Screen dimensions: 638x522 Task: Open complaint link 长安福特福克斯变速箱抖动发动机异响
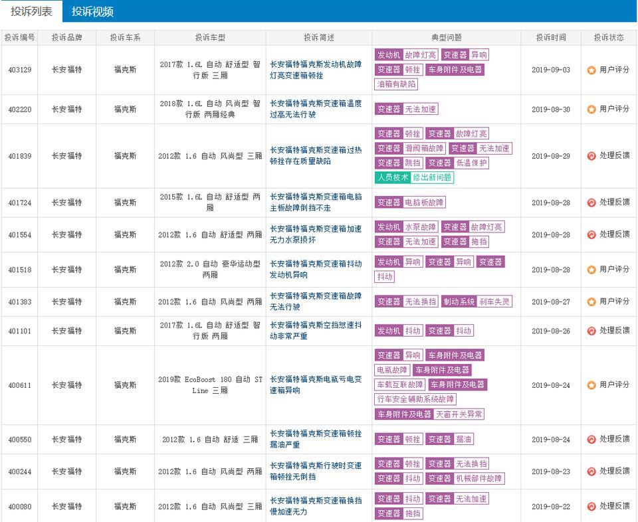coord(316,270)
